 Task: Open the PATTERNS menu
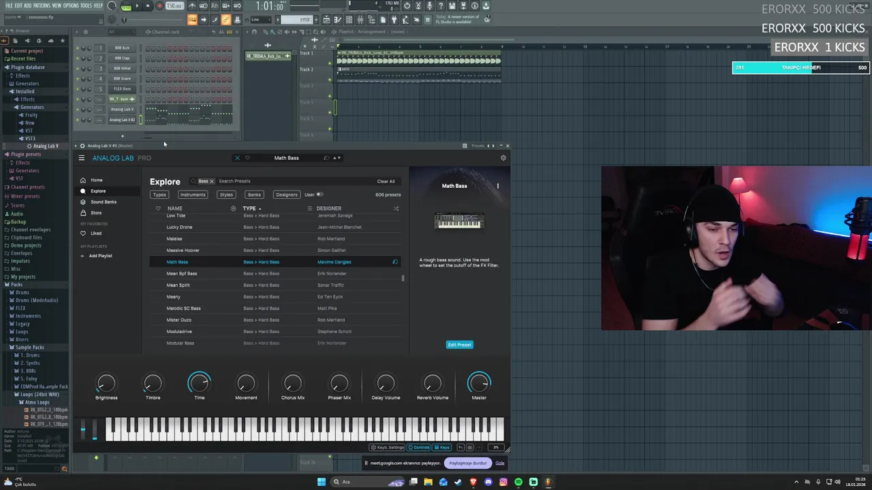click(x=42, y=5)
